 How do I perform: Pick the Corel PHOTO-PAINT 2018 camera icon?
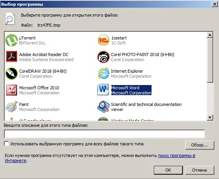click(103, 57)
